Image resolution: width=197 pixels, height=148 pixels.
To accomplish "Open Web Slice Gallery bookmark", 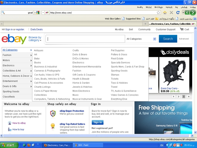I will click(x=115, y=19).
